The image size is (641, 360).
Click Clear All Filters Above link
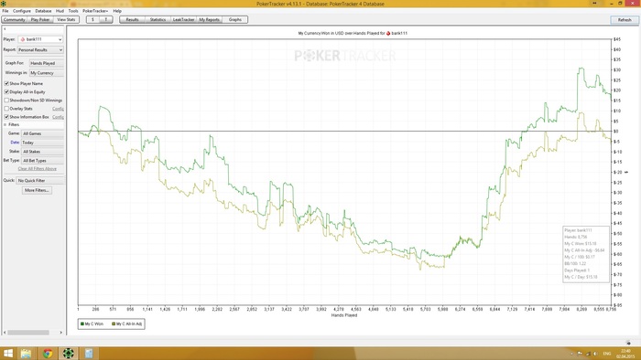[x=38, y=169]
